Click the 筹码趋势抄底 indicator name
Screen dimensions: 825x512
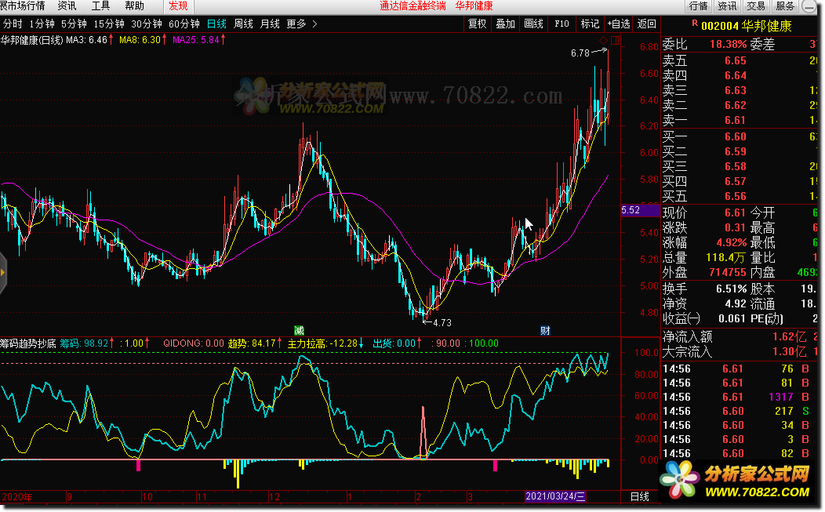tap(28, 343)
